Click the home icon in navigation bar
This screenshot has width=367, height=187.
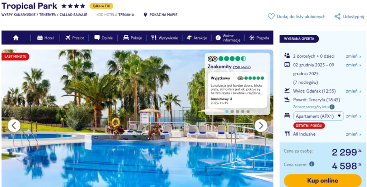point(16,38)
